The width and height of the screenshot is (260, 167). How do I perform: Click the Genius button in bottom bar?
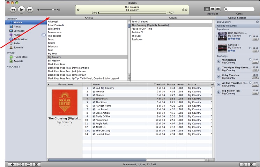click(244, 165)
